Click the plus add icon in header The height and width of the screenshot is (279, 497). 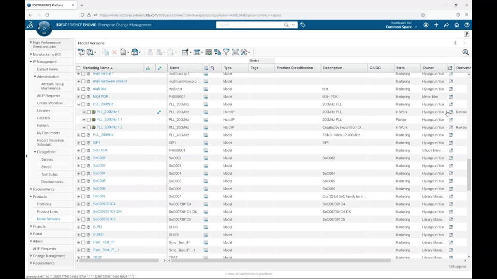(436, 25)
